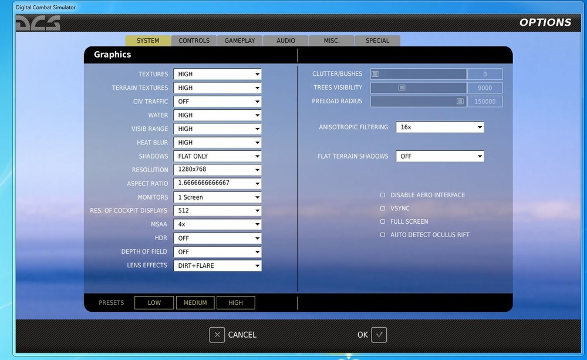The width and height of the screenshot is (587, 360).
Task: Click the checkmark icon beside OK
Action: (x=379, y=335)
